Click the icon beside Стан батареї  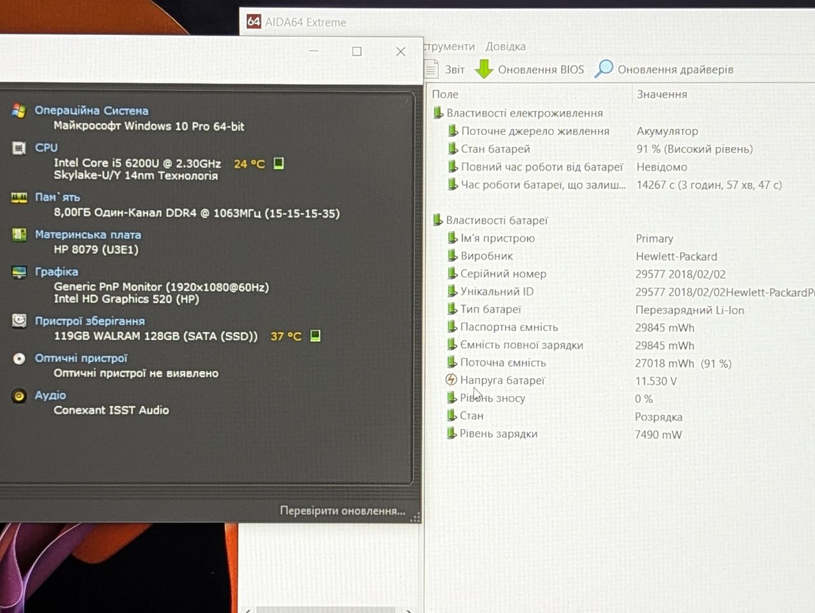[x=453, y=148]
